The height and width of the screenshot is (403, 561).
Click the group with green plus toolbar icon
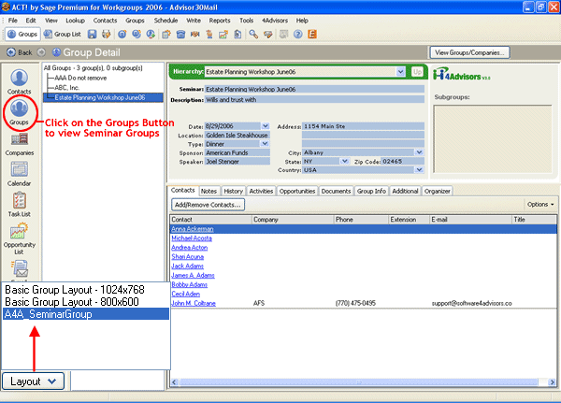point(151,35)
